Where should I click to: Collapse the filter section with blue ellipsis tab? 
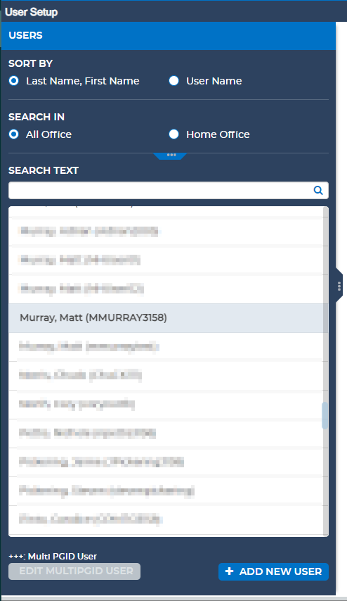pos(171,156)
